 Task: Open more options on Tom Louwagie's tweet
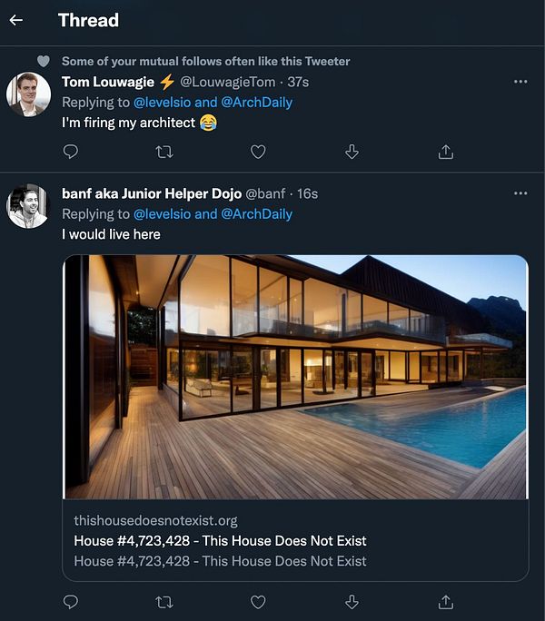coord(520,82)
